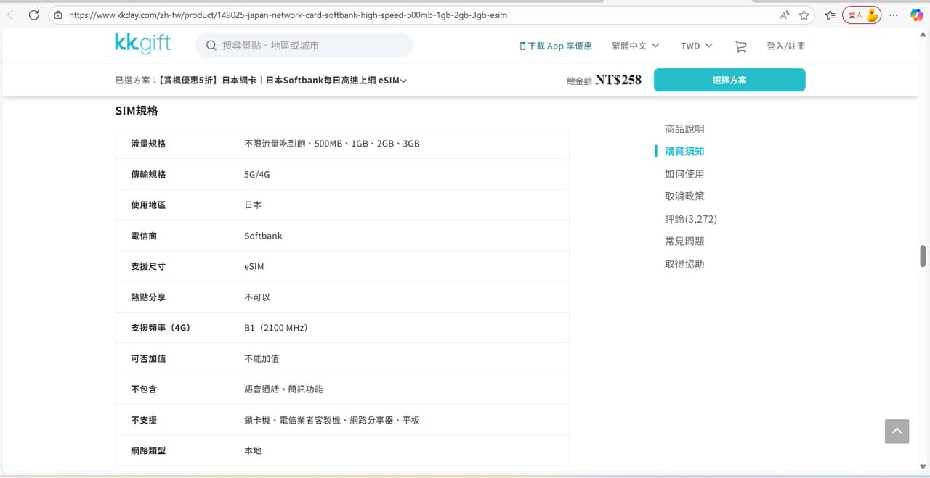930x478 pixels.
Task: Click the 不支援 row label
Action: point(144,420)
